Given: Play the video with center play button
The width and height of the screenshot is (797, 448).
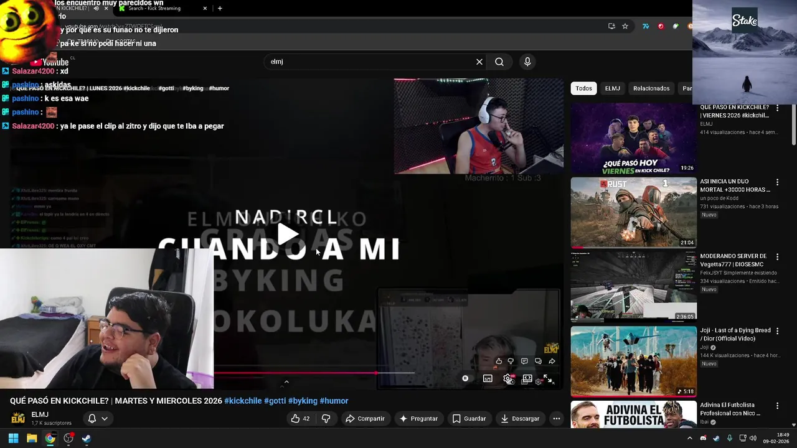Looking at the screenshot, I should [x=287, y=235].
